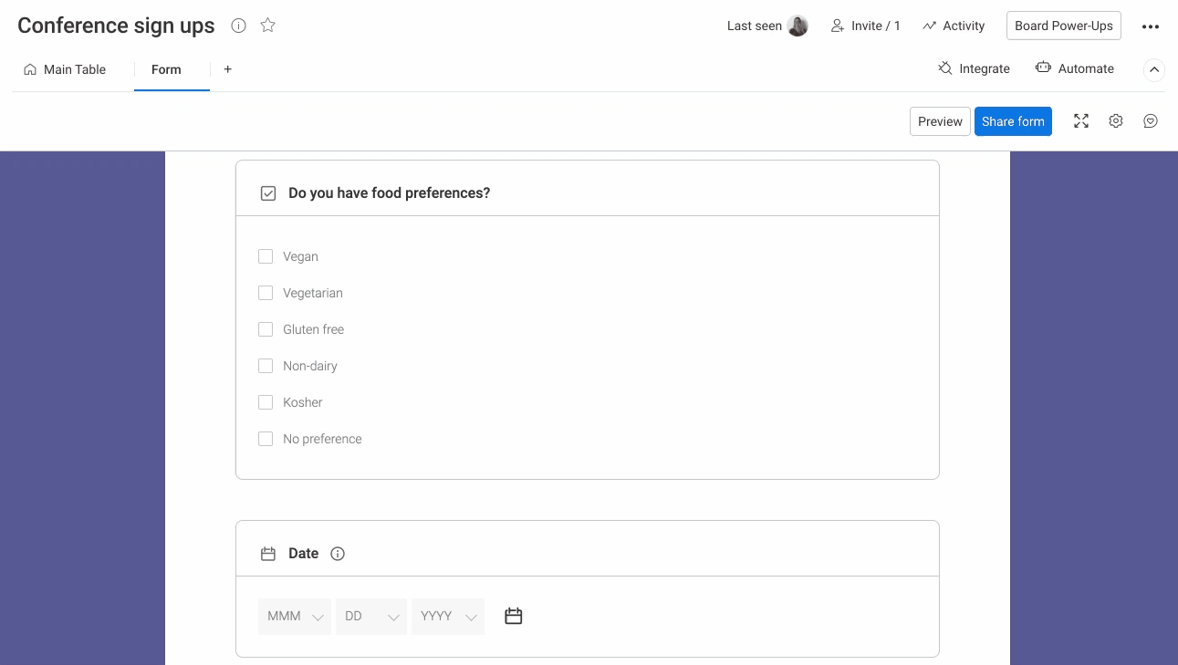Click the calendar icon beside the Date title
The width and height of the screenshot is (1178, 665).
[x=268, y=554]
